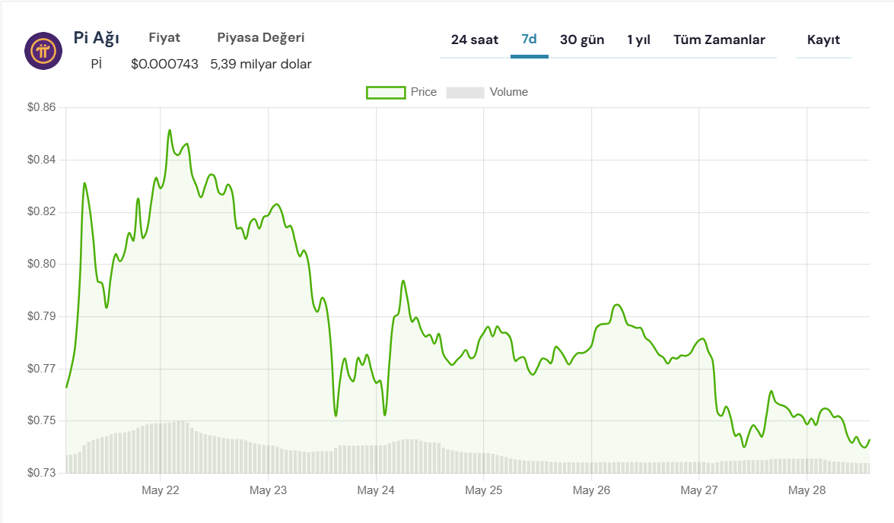
Task: Switch chart to 1 yıl range
Action: tap(638, 40)
